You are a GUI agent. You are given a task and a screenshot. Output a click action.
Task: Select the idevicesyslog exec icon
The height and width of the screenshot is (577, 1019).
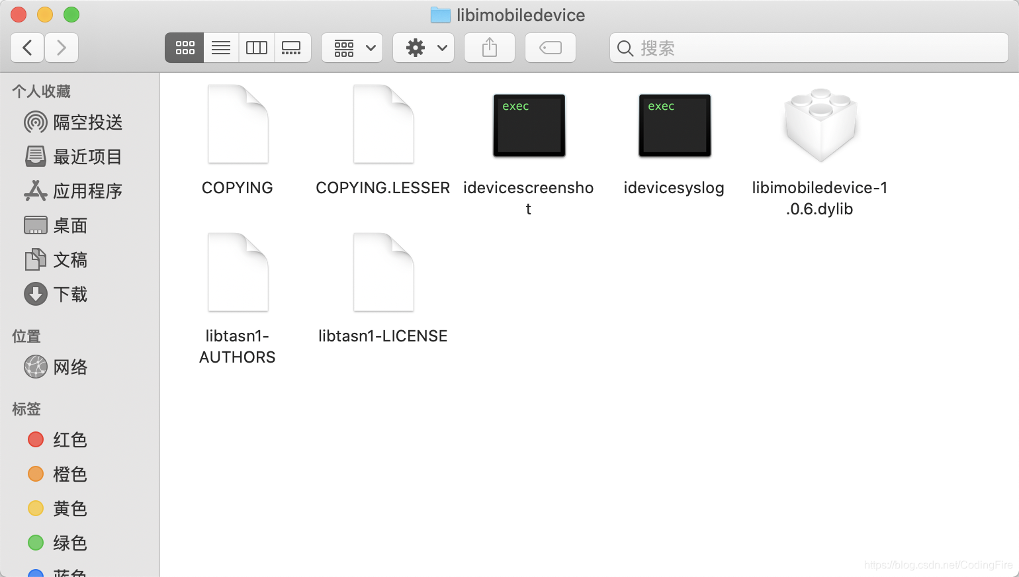point(675,126)
